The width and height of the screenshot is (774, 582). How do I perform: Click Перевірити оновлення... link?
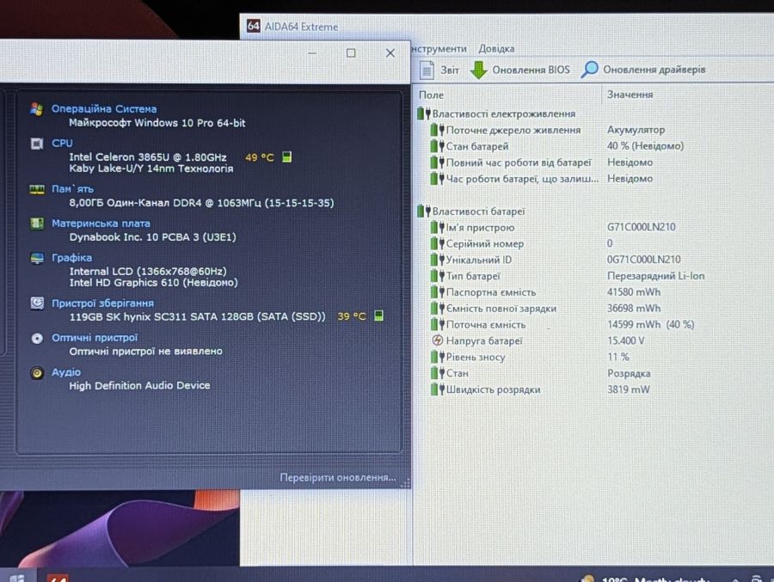pyautogui.click(x=338, y=477)
